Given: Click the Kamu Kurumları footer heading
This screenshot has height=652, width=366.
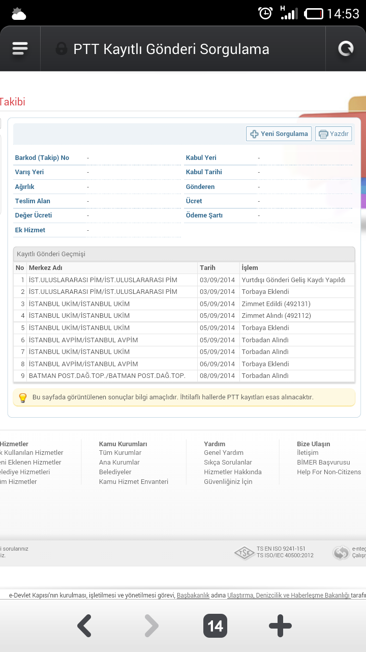Looking at the screenshot, I should (123, 444).
